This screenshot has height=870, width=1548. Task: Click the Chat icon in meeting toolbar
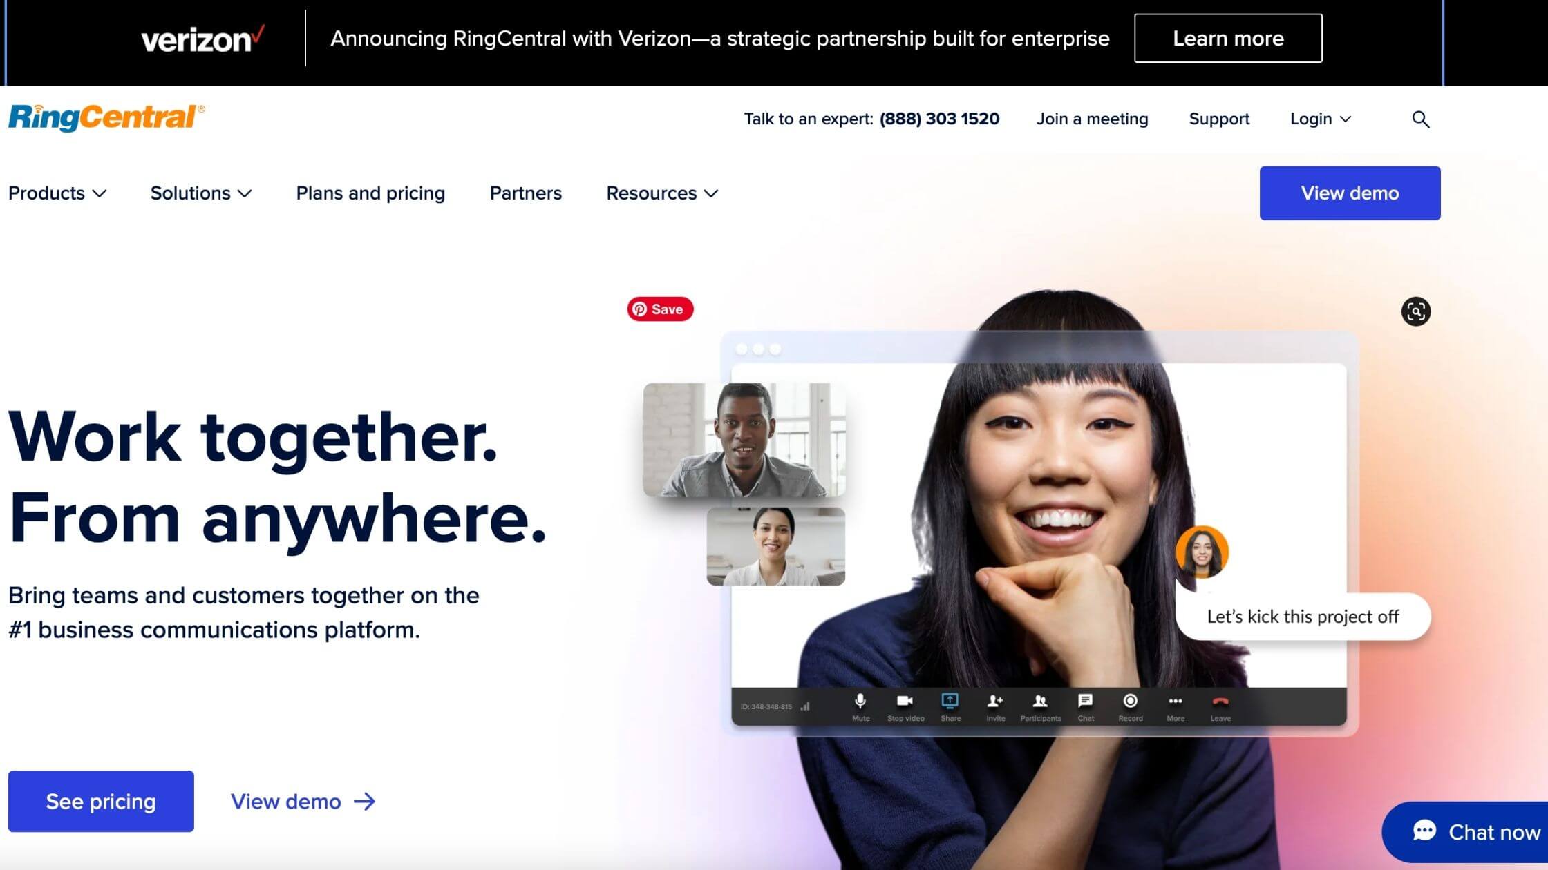(1084, 706)
